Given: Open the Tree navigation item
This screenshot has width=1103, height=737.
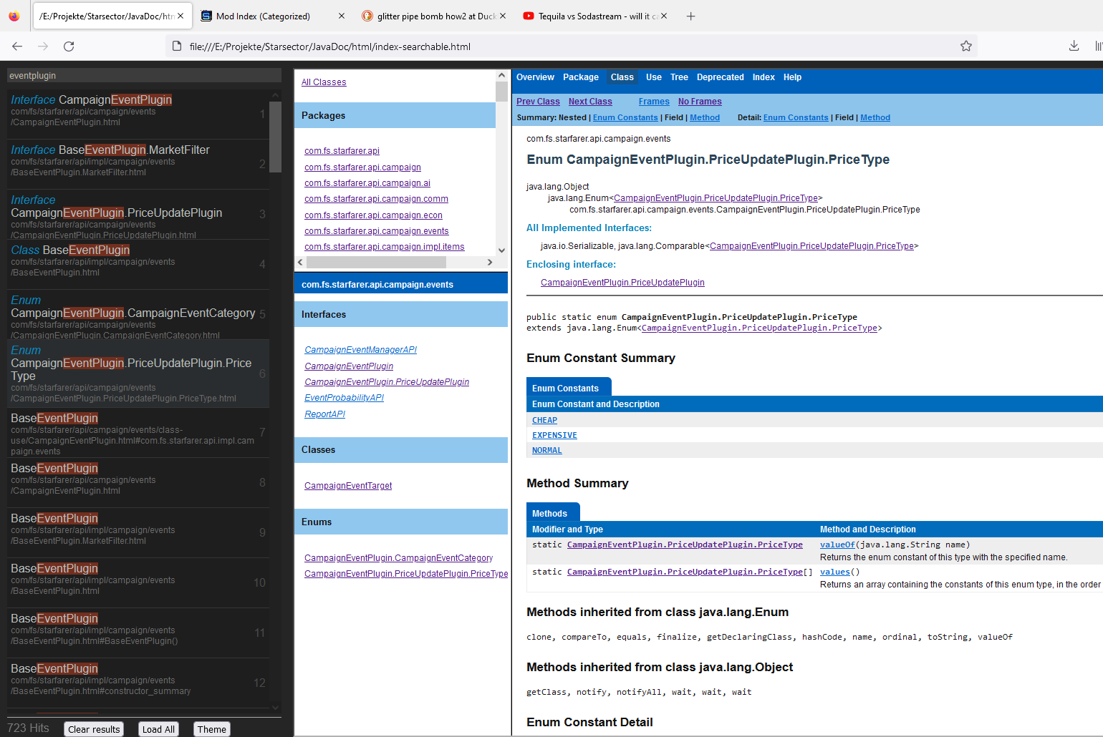Looking at the screenshot, I should 679,77.
